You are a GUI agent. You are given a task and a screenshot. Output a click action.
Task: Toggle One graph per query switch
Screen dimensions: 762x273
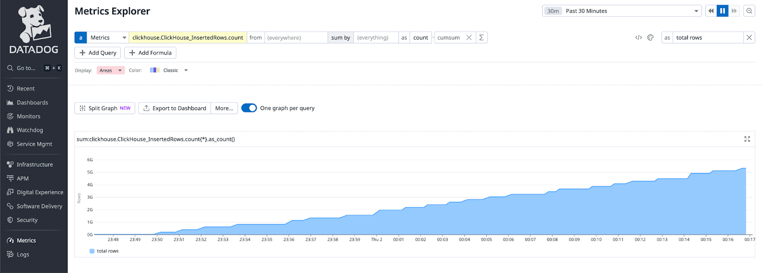249,108
